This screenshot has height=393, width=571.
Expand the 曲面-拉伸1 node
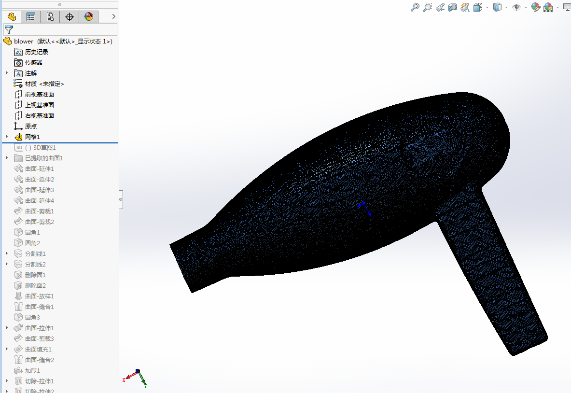[x=7, y=328]
